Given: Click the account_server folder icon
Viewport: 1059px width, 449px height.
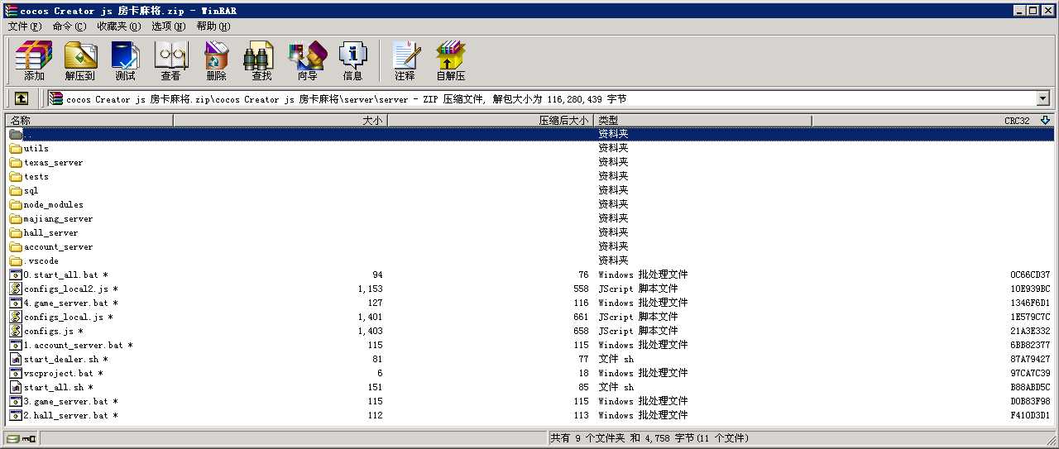Looking at the screenshot, I should coord(16,247).
